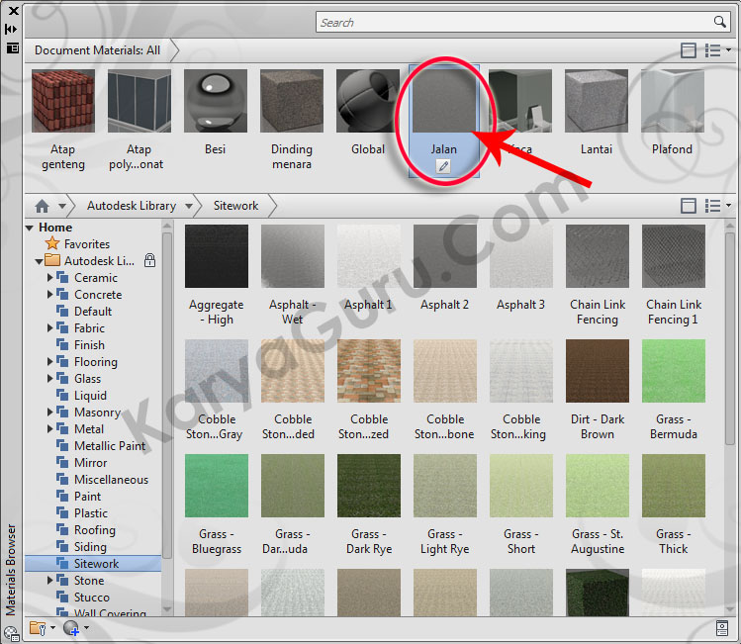This screenshot has height=644, width=741.
Task: Click the search magnifier icon
Action: (720, 22)
